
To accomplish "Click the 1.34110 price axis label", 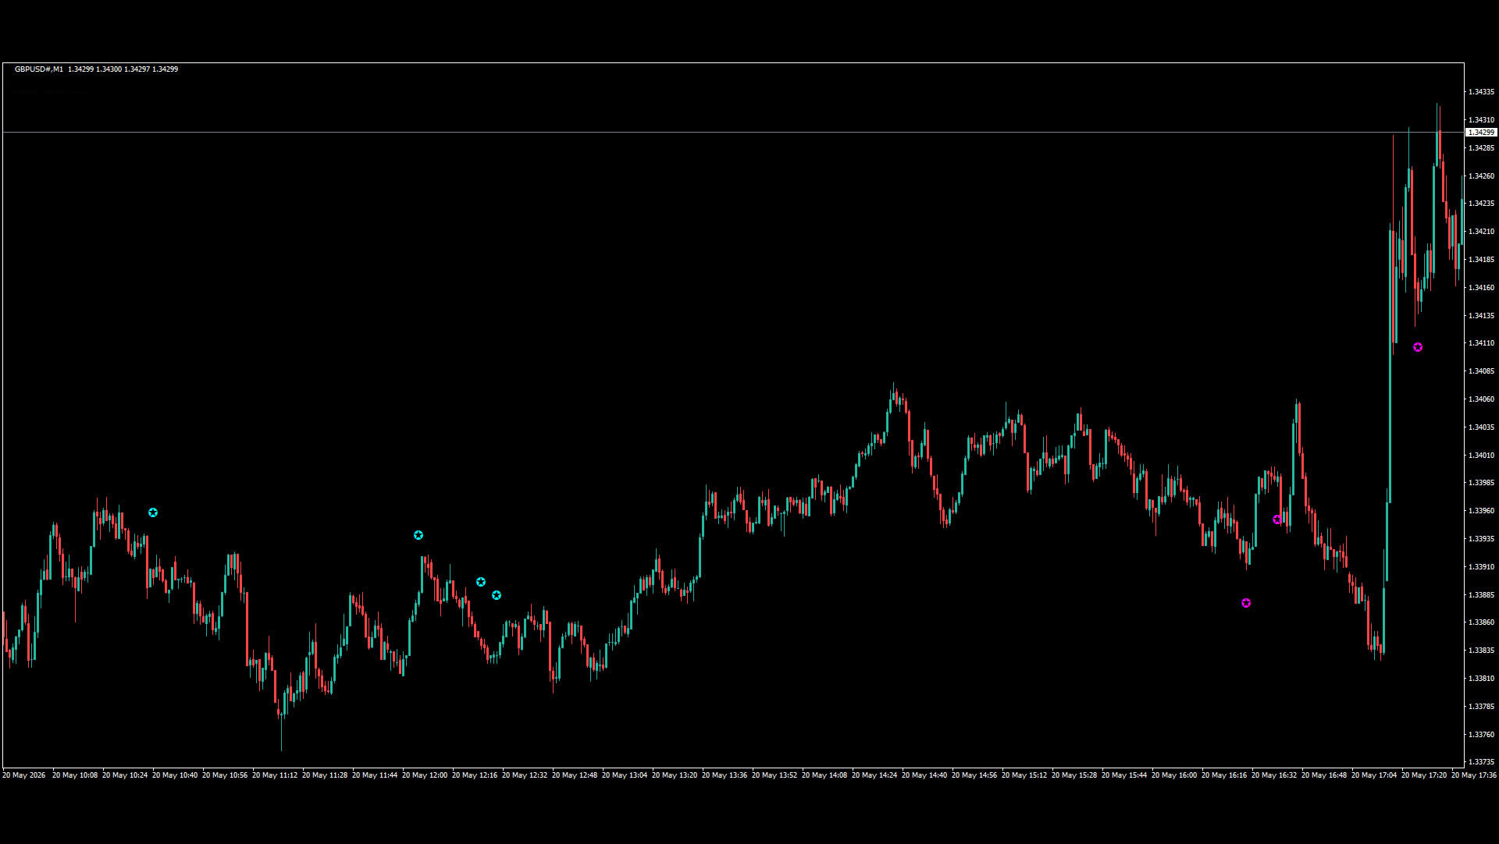I will pos(1481,343).
